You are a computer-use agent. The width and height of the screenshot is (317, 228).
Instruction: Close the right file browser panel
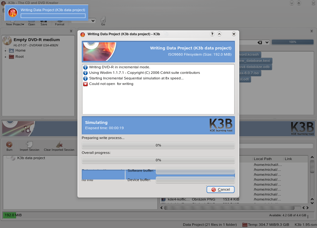(x=312, y=31)
